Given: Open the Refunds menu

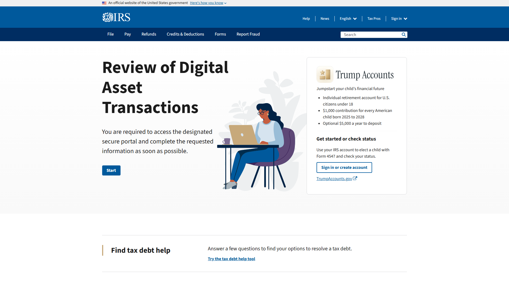Looking at the screenshot, I should 149,34.
